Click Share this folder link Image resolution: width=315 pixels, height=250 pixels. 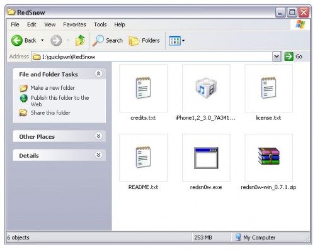50,113
